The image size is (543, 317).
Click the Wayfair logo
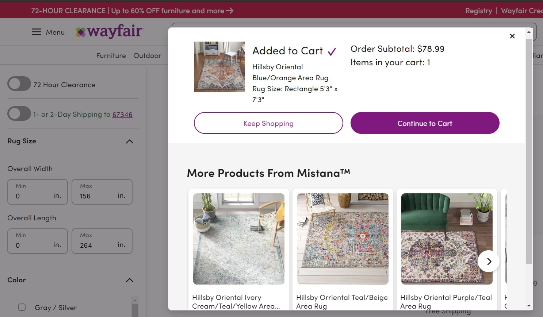(x=110, y=32)
